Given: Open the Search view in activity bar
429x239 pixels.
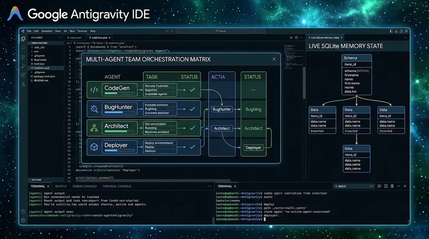Looking at the screenshot, I should 23,48.
